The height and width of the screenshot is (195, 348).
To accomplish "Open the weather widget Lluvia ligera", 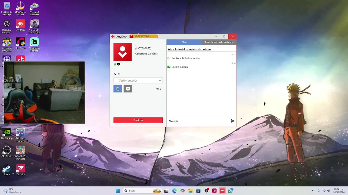I will [12, 191].
